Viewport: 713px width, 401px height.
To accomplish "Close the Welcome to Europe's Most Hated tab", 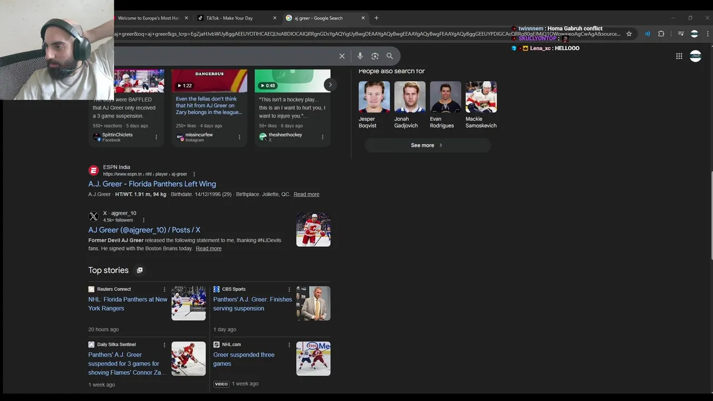I will 186,18.
